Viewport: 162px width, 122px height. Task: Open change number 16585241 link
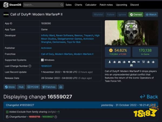coord(46,66)
